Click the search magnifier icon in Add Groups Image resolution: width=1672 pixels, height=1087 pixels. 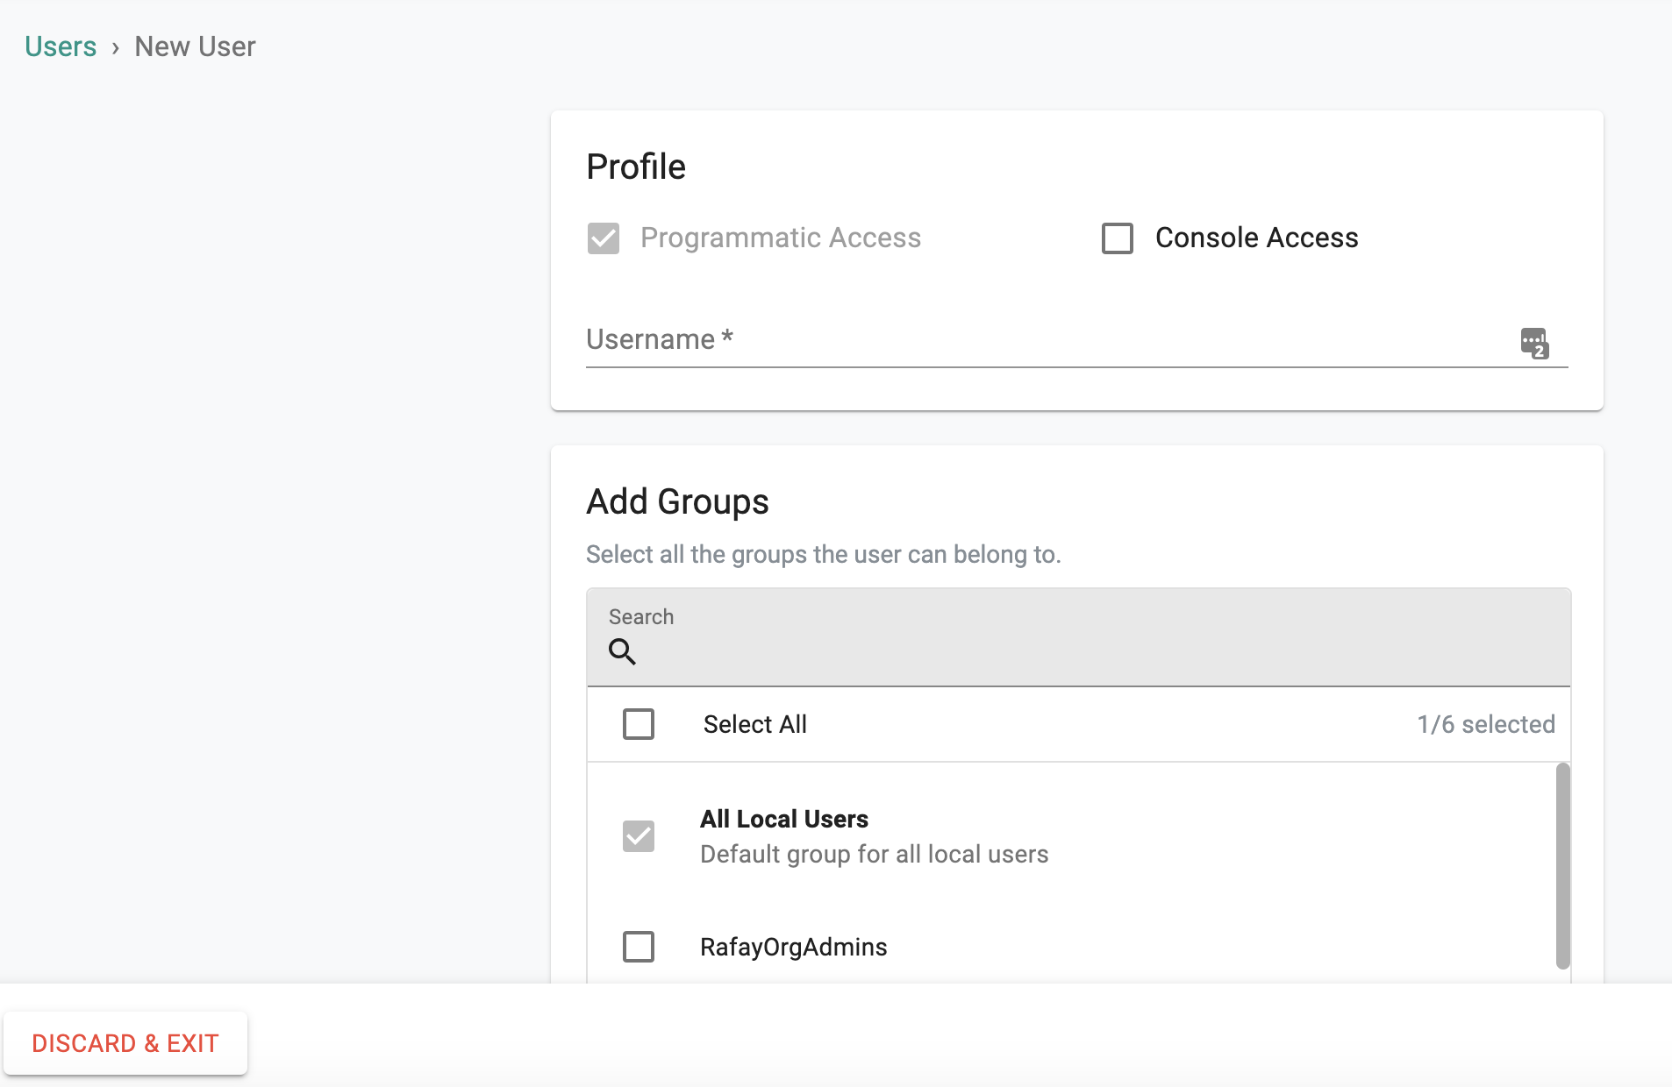coord(622,651)
